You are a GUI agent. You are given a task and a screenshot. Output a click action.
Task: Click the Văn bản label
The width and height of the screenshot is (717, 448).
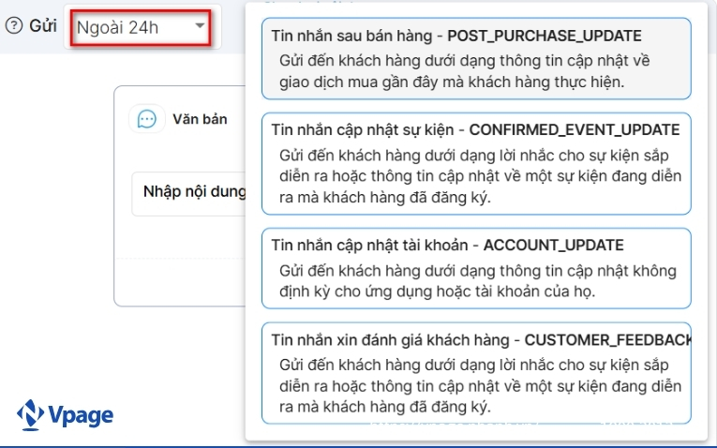pos(200,119)
